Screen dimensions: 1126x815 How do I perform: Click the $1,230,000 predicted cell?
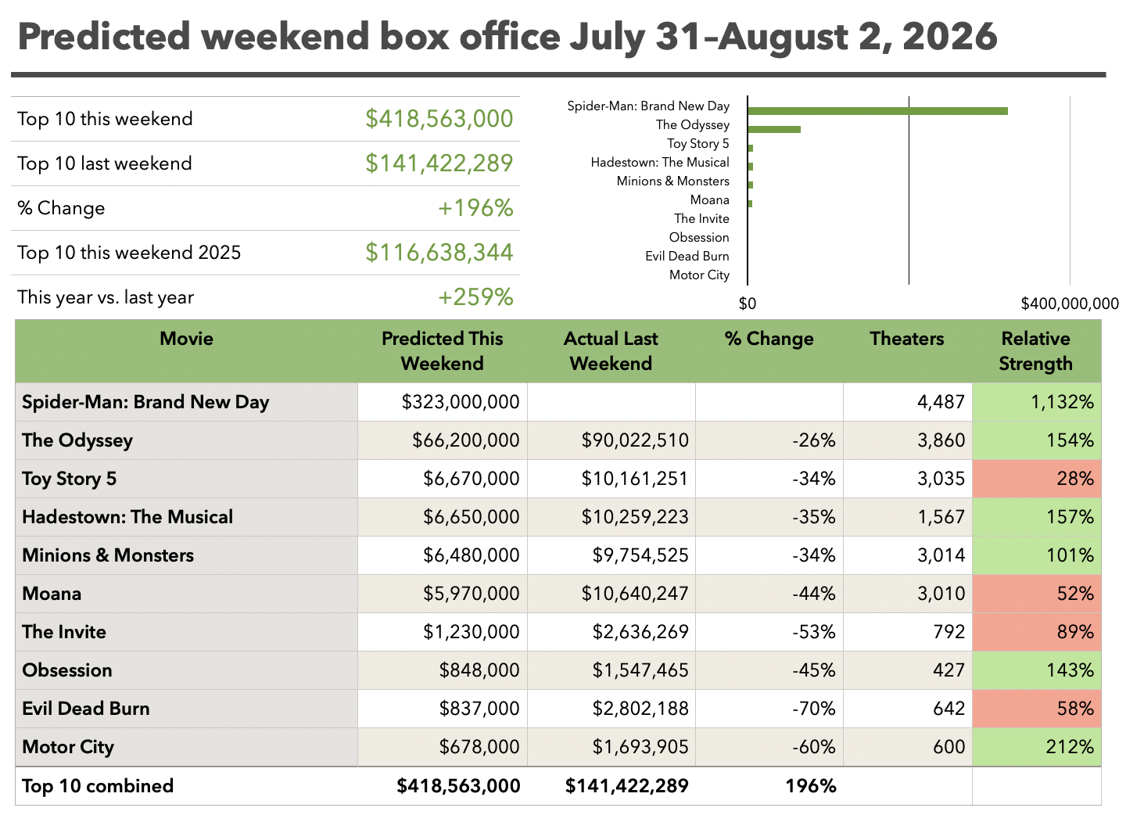click(x=443, y=632)
